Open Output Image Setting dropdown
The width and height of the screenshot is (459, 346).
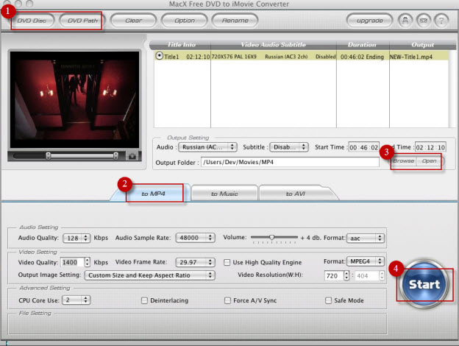(149, 275)
